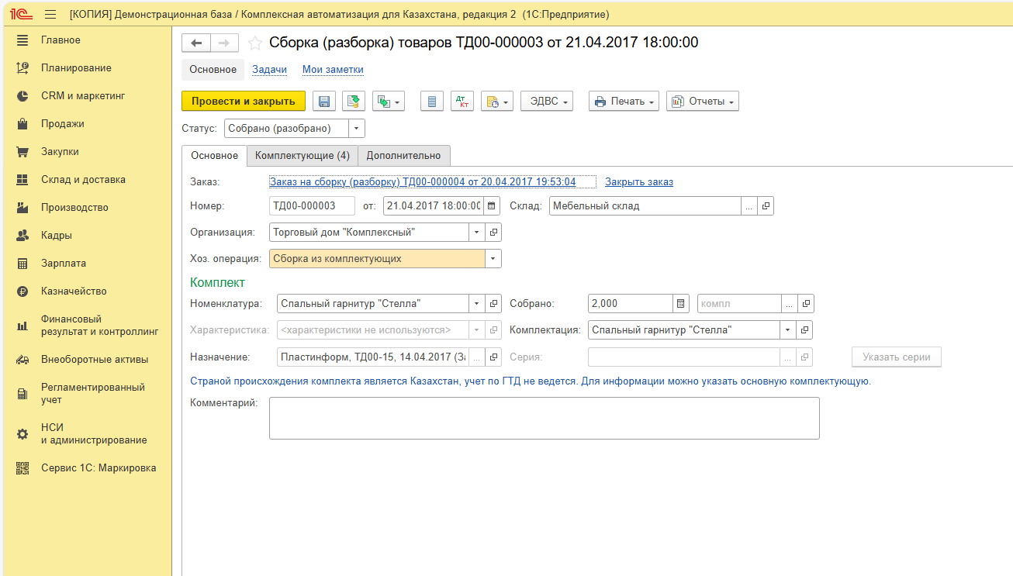The image size is (1013, 576).
Task: Switch to the Комплектующие (4) tab
Action: 302,156
